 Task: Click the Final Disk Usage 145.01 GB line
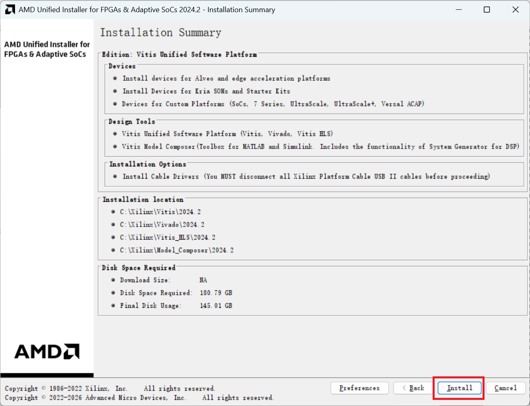tap(176, 306)
